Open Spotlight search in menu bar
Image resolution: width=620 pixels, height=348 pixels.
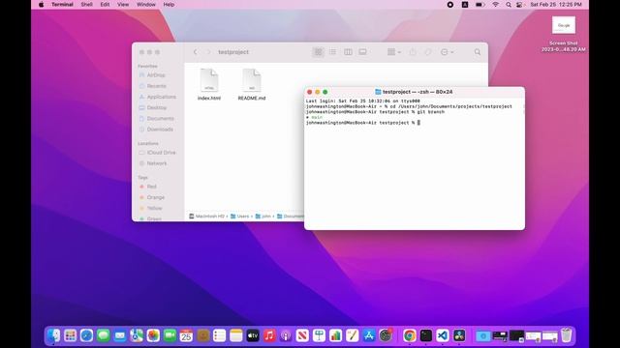(509, 5)
